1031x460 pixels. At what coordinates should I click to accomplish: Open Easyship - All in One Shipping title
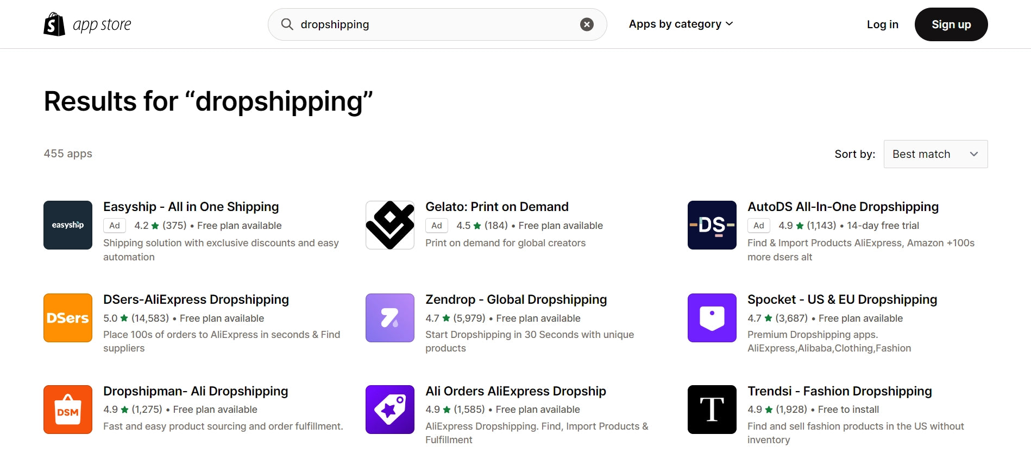pyautogui.click(x=191, y=207)
